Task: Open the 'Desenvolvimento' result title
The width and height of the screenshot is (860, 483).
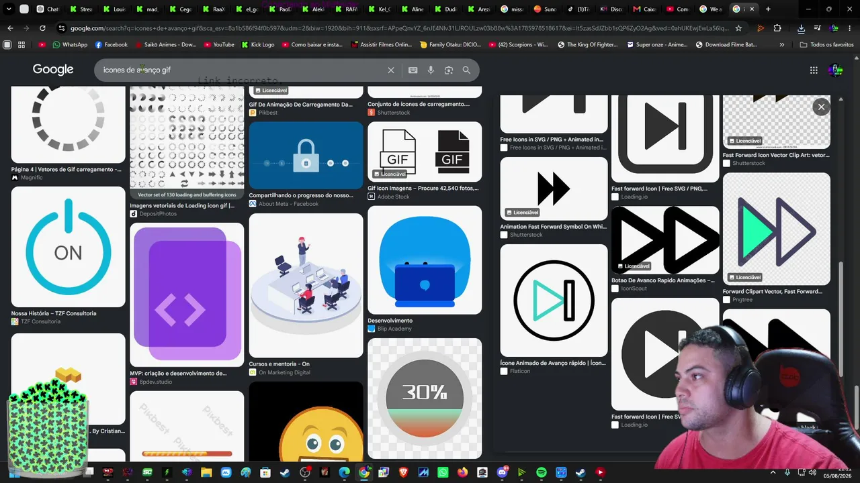Action: (x=390, y=321)
